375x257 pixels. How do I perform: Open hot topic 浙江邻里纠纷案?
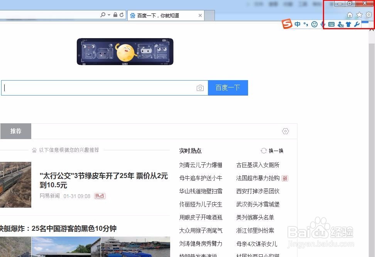255,230
